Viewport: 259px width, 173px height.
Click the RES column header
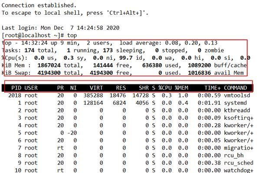coord(121,88)
